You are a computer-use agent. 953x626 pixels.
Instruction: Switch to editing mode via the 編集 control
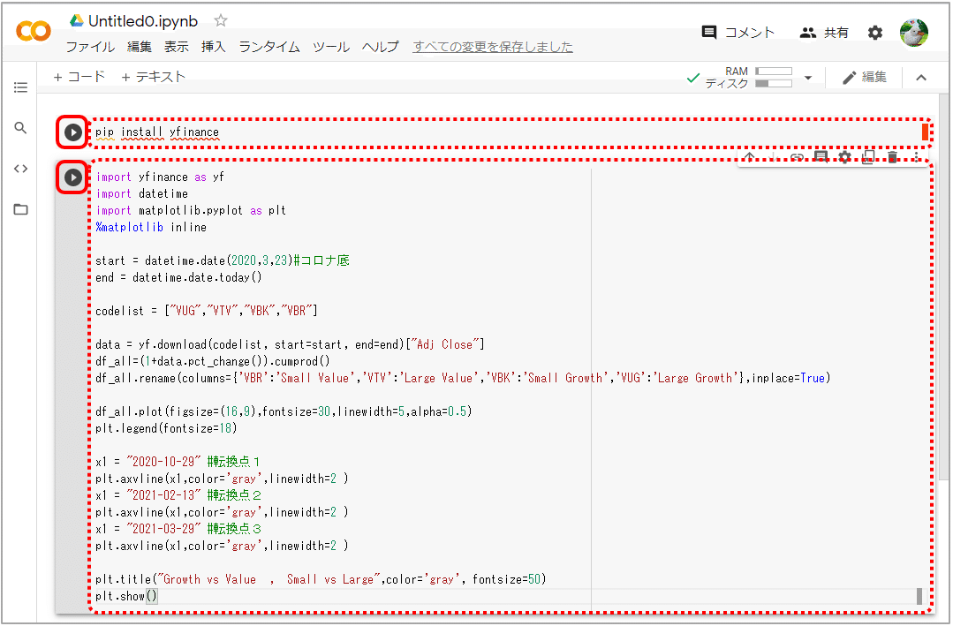point(866,76)
